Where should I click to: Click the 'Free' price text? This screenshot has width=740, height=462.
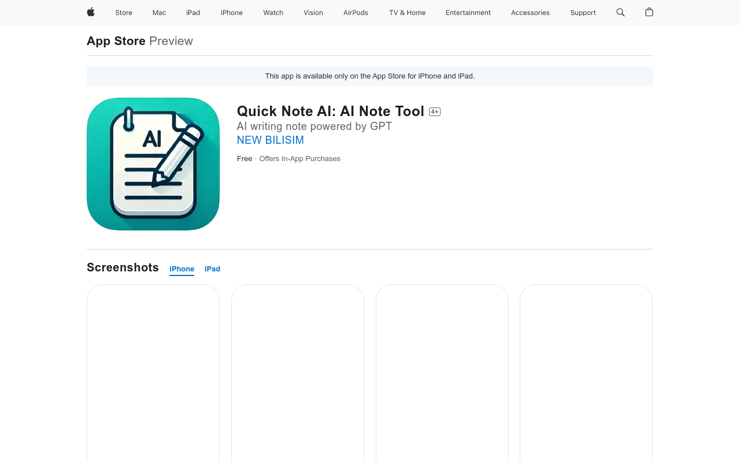tap(245, 159)
